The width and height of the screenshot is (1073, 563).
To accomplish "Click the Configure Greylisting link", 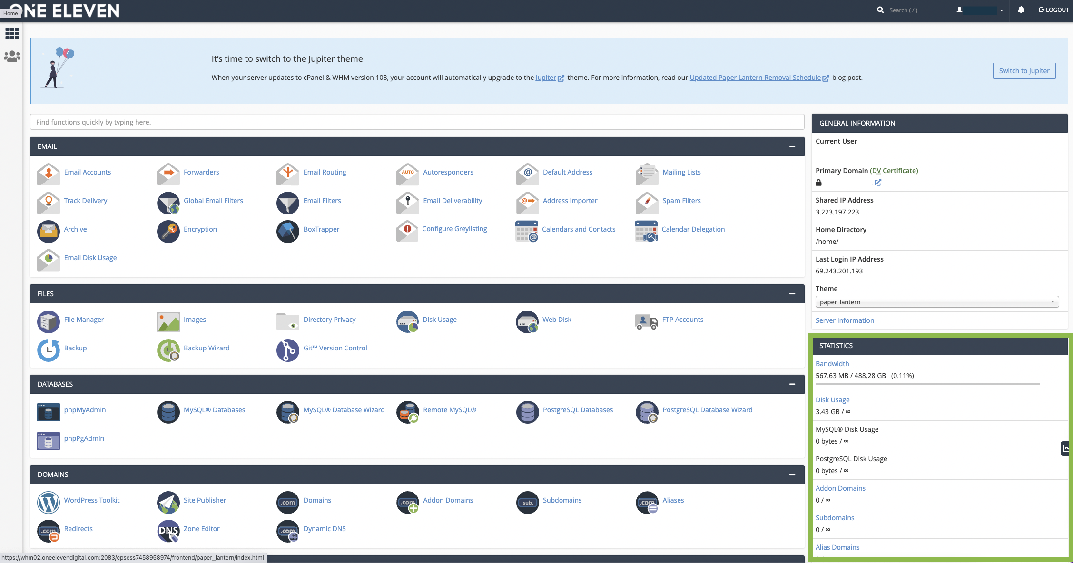I will pos(454,229).
